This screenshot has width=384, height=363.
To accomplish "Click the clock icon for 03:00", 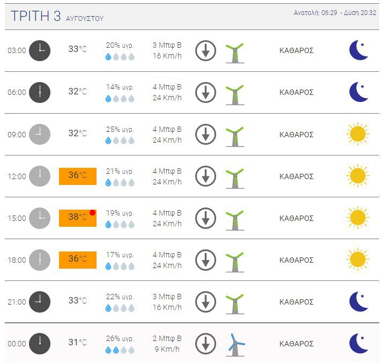I will coord(40,50).
